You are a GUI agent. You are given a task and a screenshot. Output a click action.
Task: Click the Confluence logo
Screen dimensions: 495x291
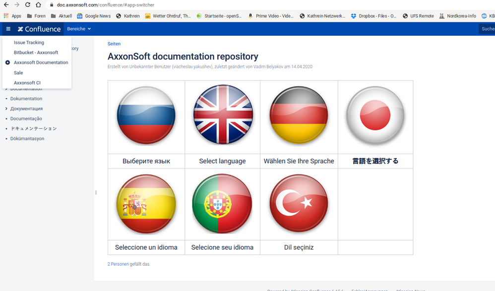click(39, 29)
